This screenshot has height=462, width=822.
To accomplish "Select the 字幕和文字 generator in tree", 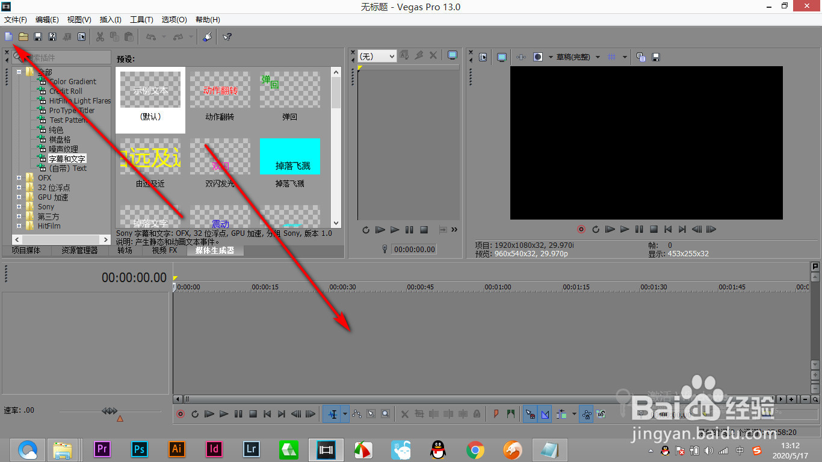I will pyautogui.click(x=67, y=159).
